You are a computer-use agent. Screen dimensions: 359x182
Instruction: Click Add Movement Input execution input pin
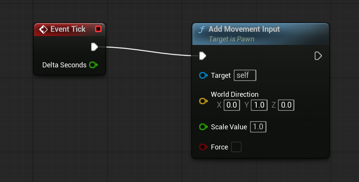click(x=203, y=56)
